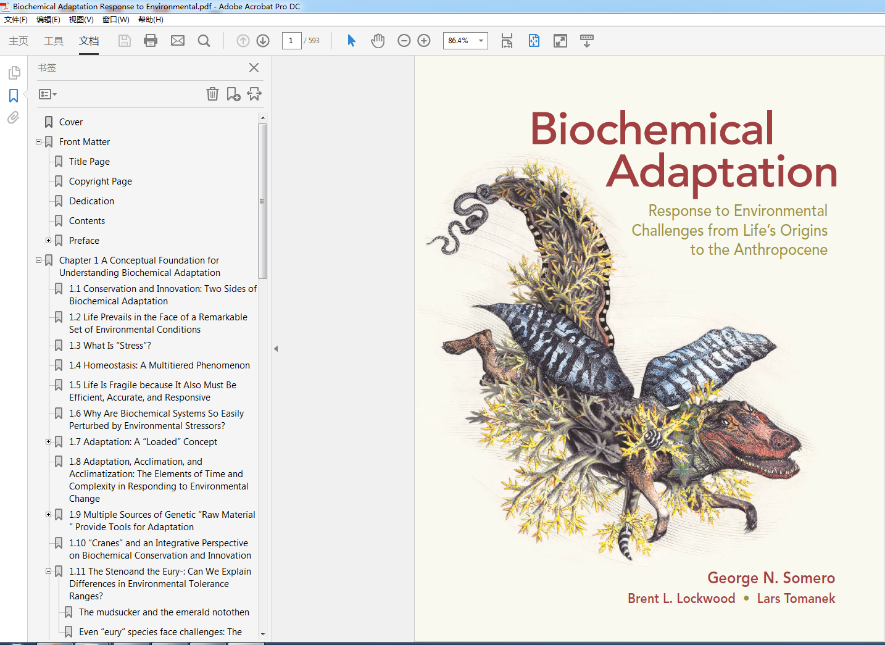This screenshot has height=645, width=885.
Task: Click the New bookmark icon
Action: pyautogui.click(x=233, y=94)
